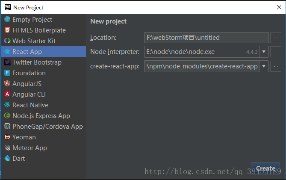
Task: Select Meteor App project type
Action: [44, 148]
